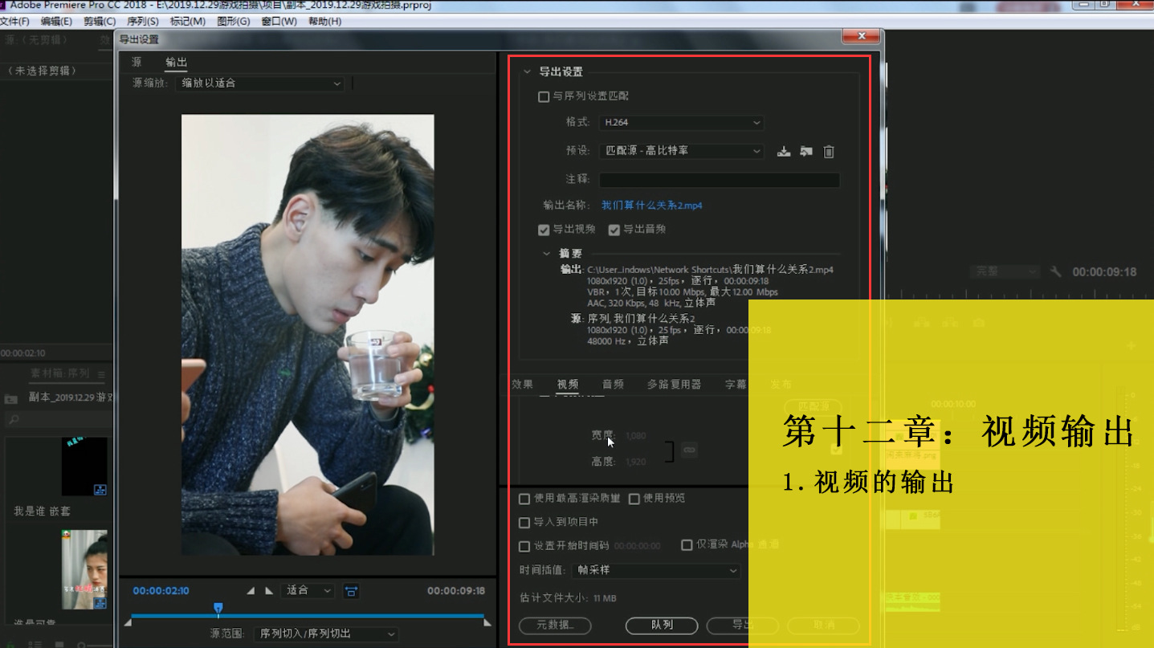This screenshot has height=648, width=1154.
Task: Click the video preview image
Action: point(308,335)
